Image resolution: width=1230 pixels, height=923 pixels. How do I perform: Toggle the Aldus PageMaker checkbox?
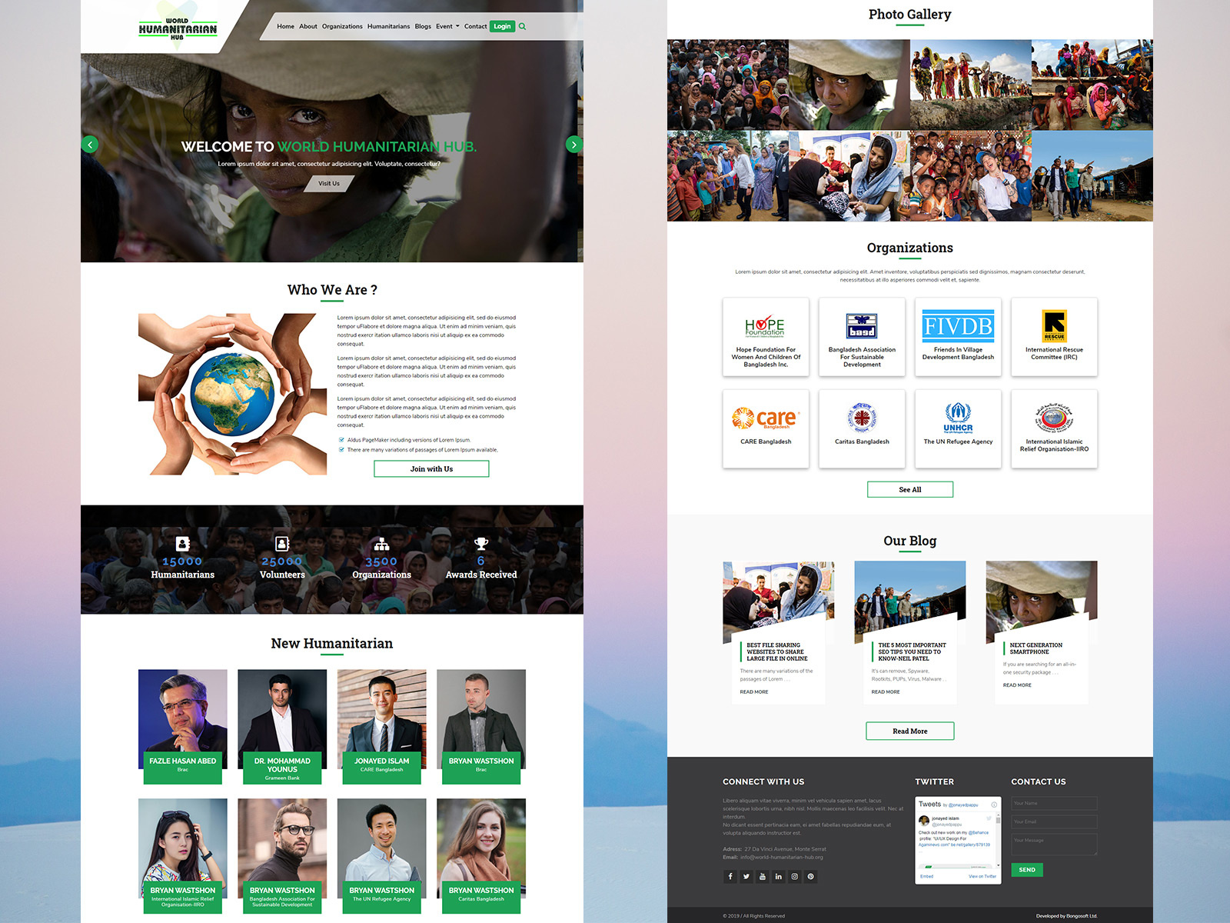pos(341,440)
